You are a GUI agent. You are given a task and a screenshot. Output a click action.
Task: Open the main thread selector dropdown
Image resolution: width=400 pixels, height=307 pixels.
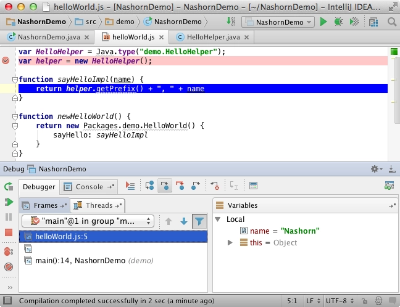88,221
